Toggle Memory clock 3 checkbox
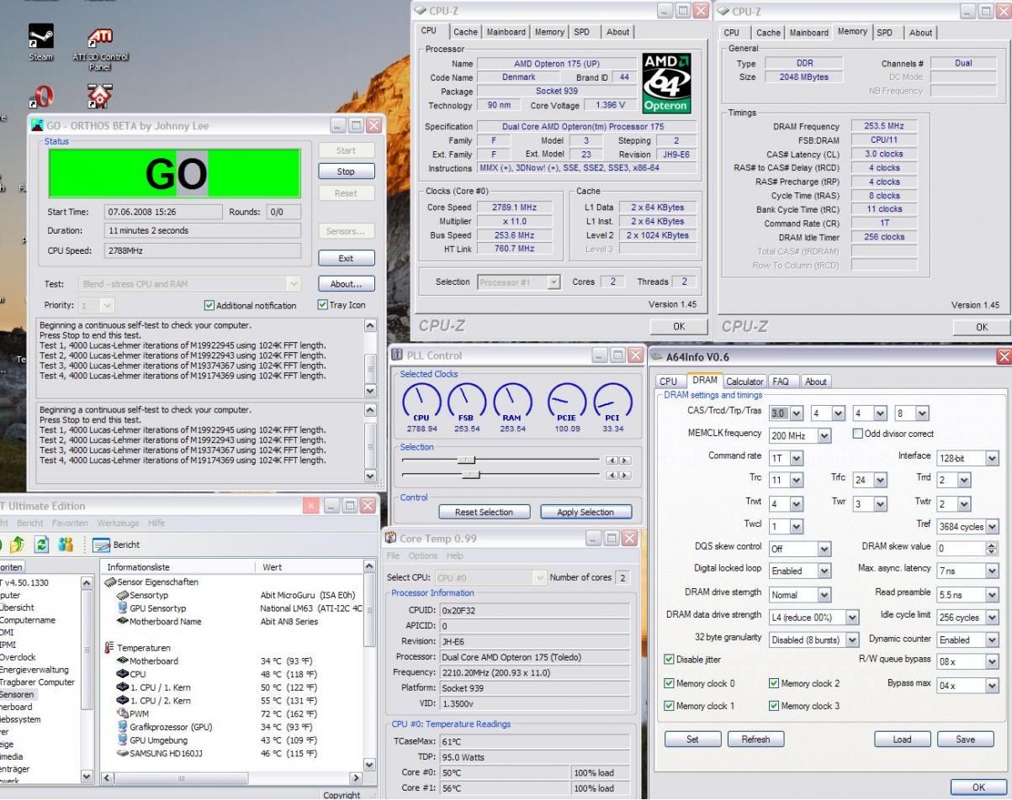This screenshot has width=1012, height=800. [774, 706]
